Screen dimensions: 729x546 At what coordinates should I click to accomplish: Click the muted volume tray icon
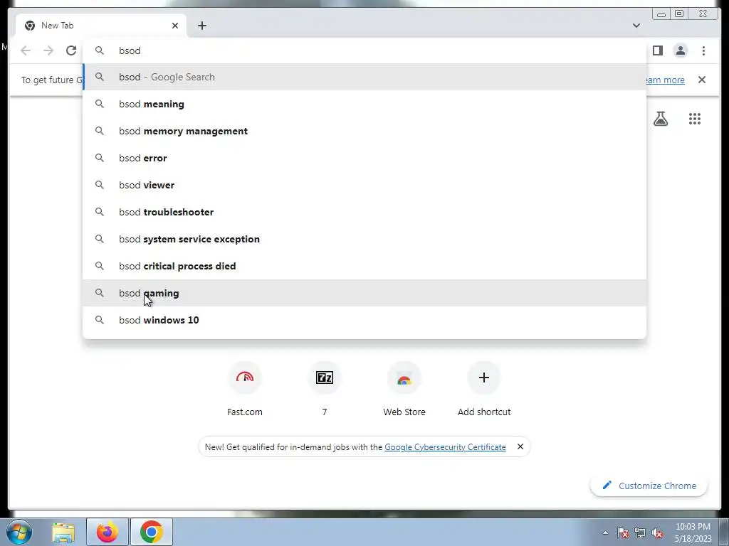[657, 532]
